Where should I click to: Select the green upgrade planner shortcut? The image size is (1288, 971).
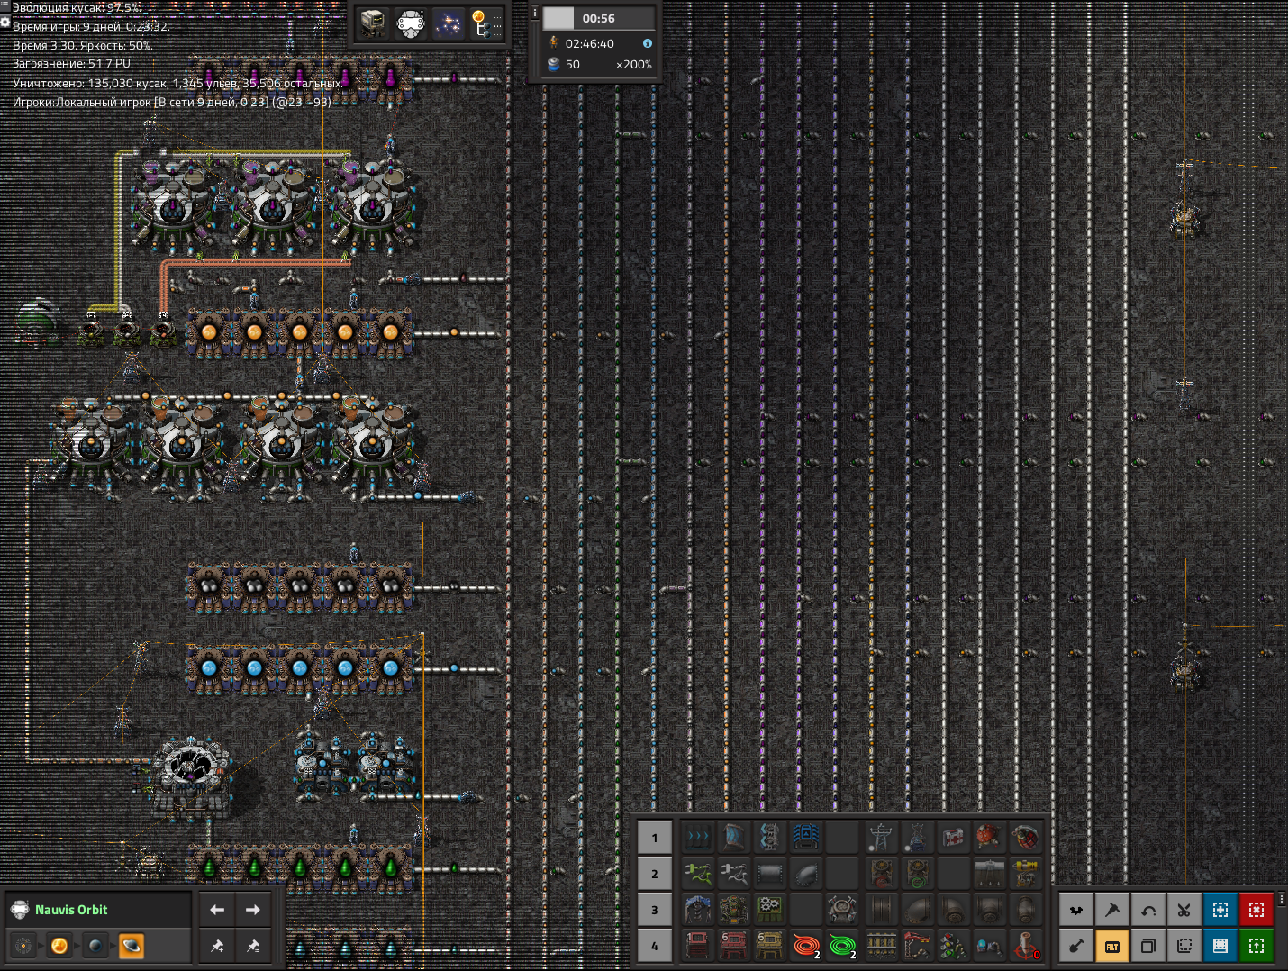(1256, 946)
